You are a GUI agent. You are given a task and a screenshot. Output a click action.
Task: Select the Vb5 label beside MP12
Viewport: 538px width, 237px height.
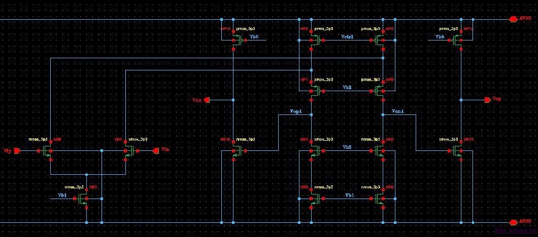[440, 36]
